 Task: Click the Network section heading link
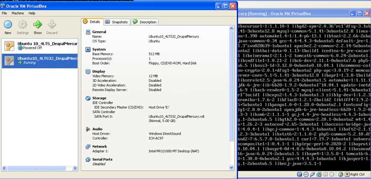99,146
